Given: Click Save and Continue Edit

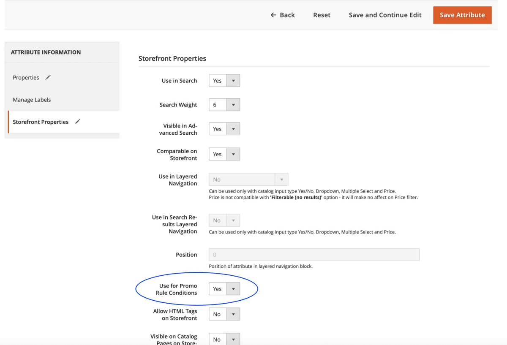Looking at the screenshot, I should [x=385, y=15].
